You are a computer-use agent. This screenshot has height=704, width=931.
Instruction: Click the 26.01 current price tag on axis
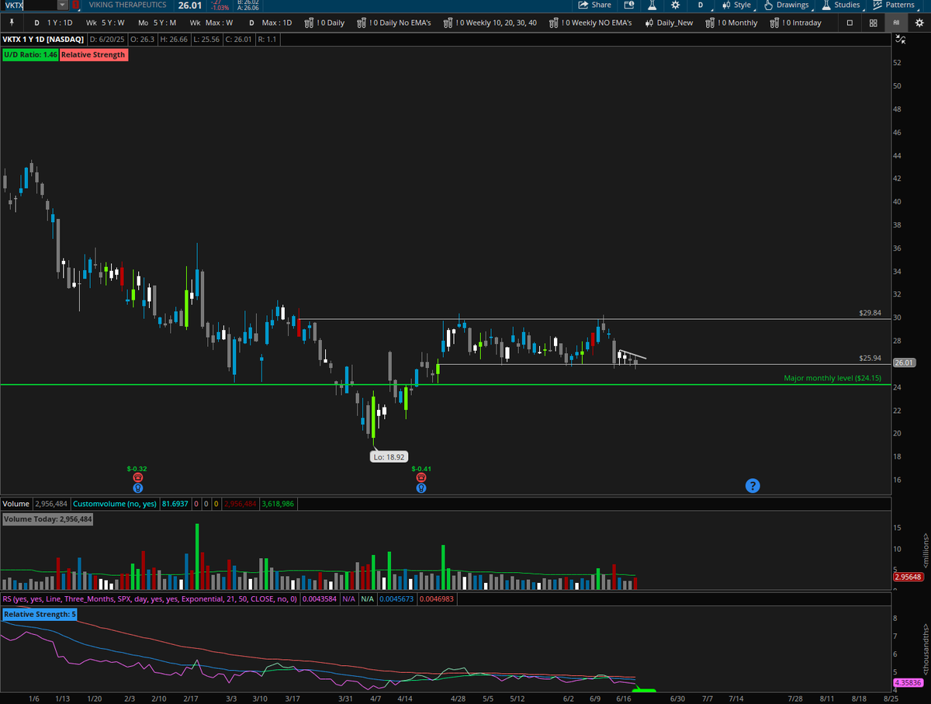[905, 362]
